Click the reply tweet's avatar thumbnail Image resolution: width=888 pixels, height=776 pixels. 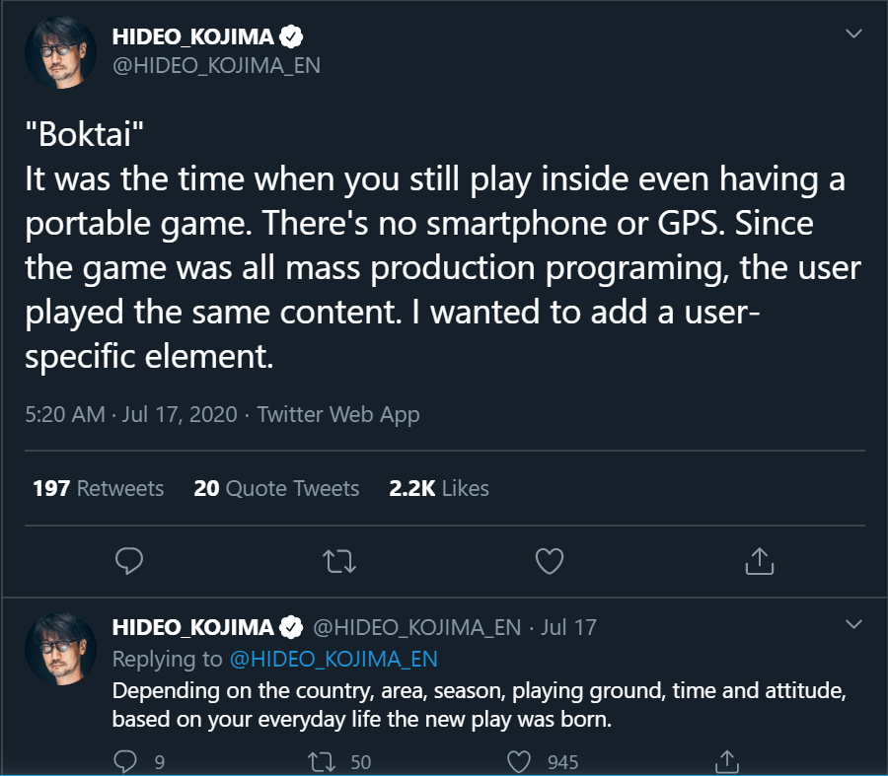point(59,647)
